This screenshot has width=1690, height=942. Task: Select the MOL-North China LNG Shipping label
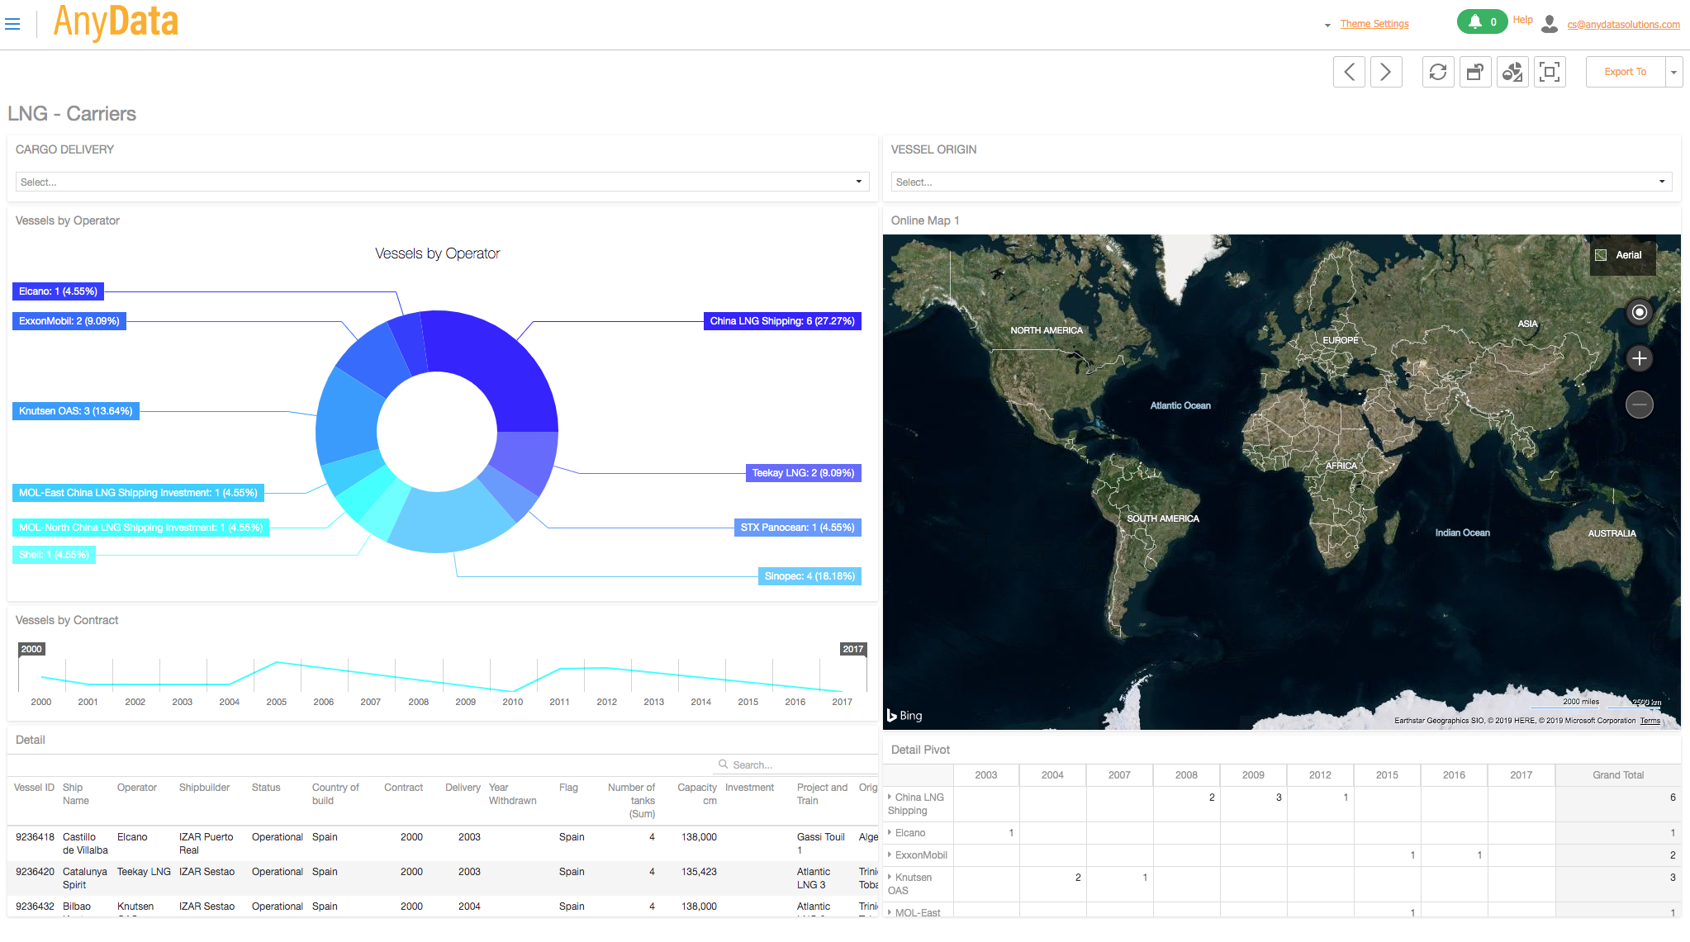pos(140,528)
